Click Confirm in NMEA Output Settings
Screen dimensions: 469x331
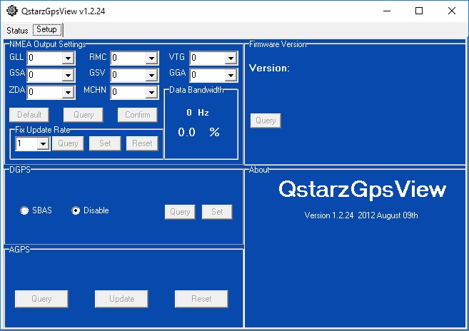click(138, 115)
